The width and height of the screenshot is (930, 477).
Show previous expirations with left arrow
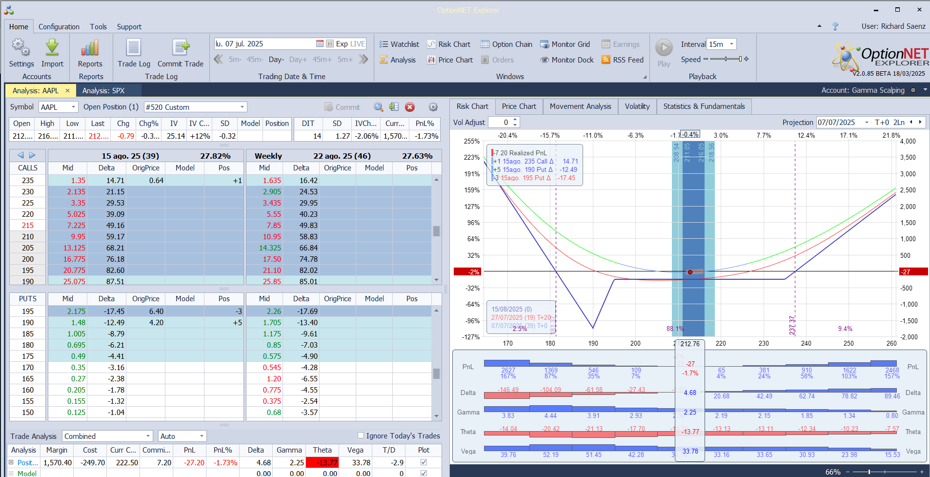pos(20,155)
